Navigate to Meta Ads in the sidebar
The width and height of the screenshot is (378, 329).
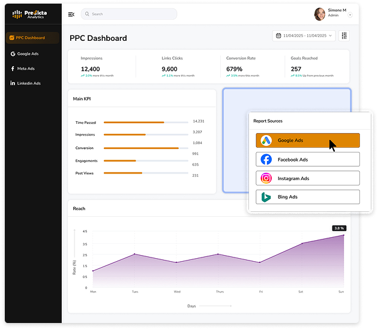[26, 68]
